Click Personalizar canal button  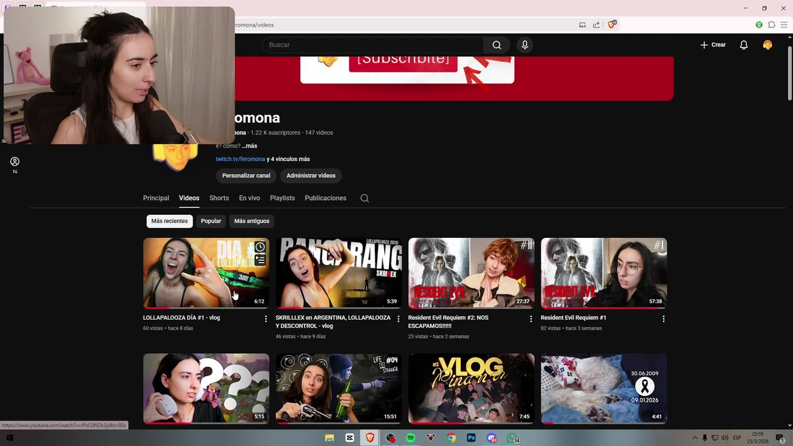[x=246, y=175]
